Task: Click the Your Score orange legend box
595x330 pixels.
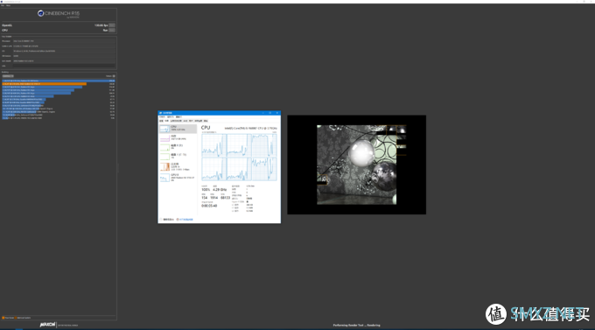Action: pyautogui.click(x=3, y=318)
